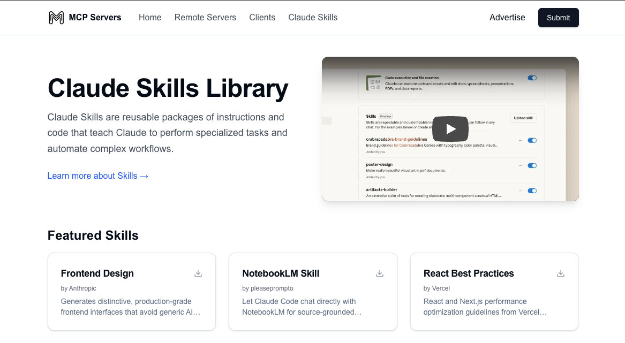Turn off the poster-design skill toggle
625x343 pixels.
(532, 166)
